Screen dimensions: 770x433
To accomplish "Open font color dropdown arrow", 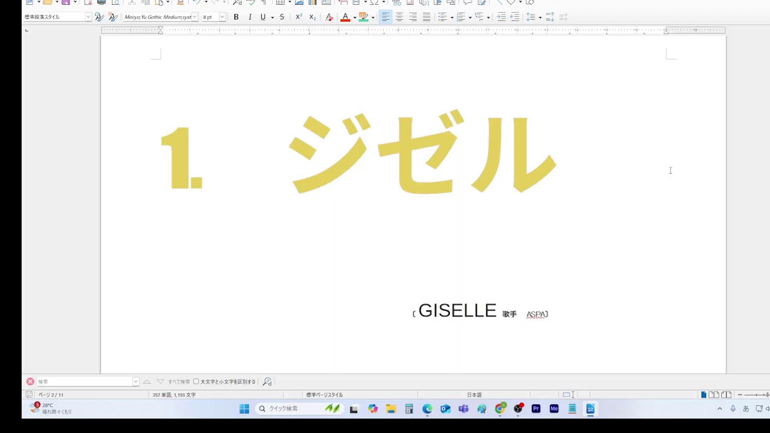I will pos(354,17).
